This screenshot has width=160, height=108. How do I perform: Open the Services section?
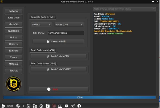point(14,71)
